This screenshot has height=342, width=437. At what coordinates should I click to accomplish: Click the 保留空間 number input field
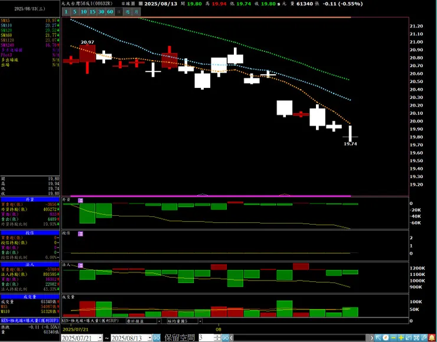[206, 338]
